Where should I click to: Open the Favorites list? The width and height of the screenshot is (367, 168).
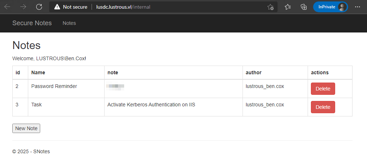288,7
